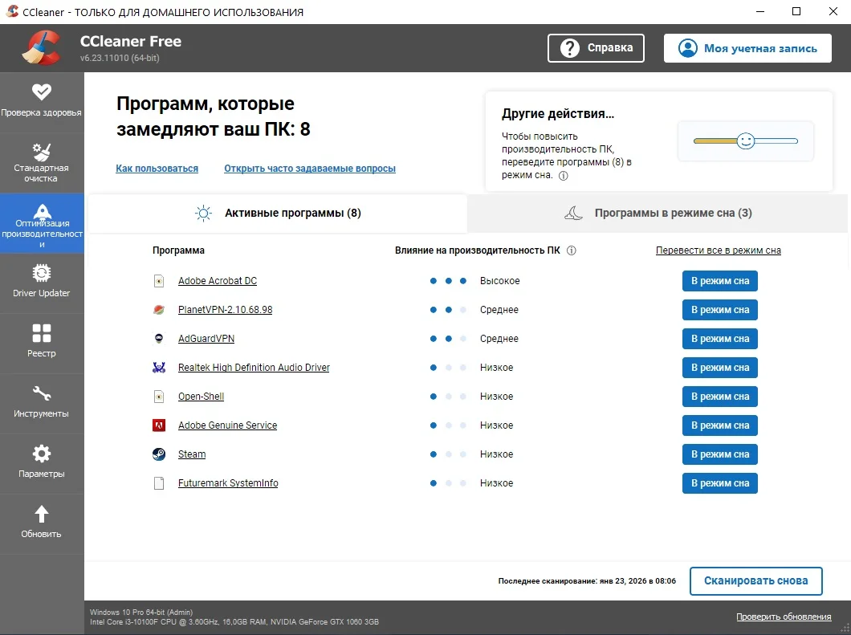
Task: Click info icon in Другие действия card
Action: pos(564,175)
